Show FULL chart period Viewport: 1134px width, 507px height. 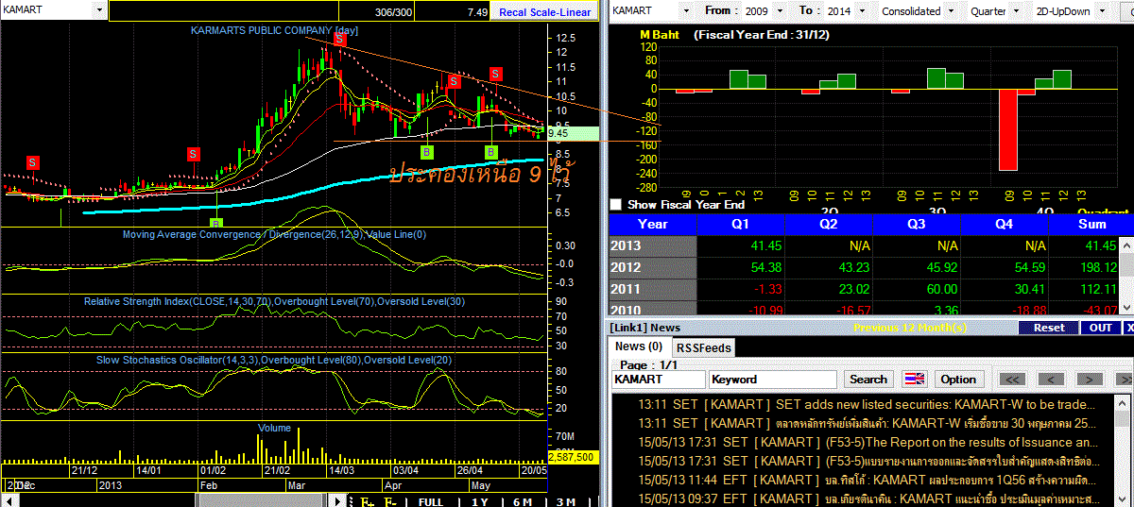(x=430, y=501)
